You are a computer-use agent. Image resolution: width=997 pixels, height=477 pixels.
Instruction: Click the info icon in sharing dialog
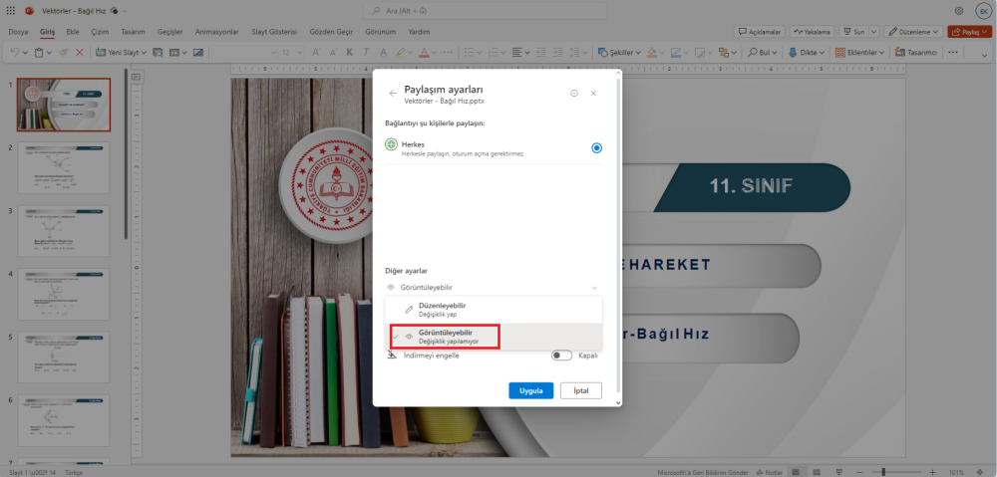pyautogui.click(x=574, y=94)
